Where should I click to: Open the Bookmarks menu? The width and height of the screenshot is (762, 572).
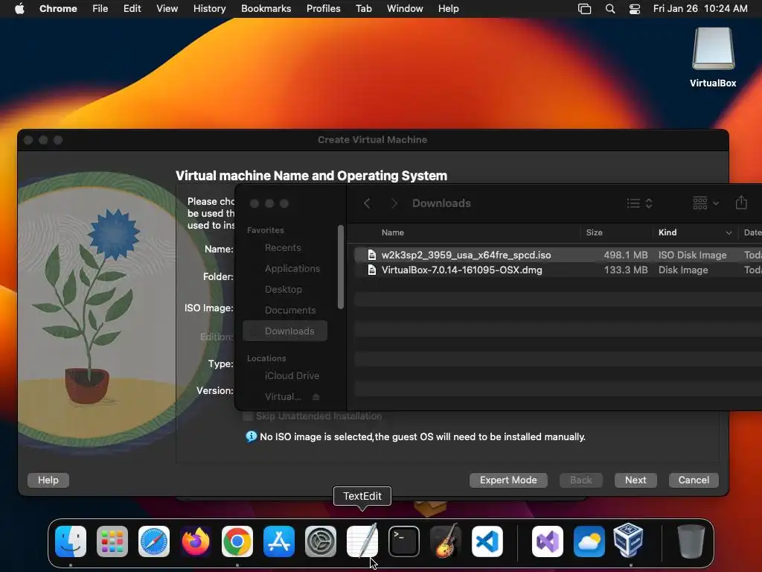[x=266, y=8]
